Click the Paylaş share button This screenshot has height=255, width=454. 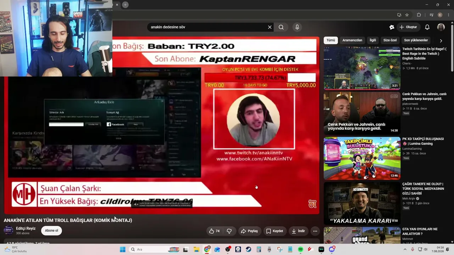pos(249,231)
